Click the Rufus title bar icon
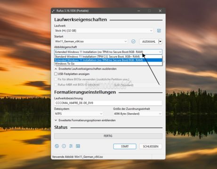 click(x=53, y=11)
